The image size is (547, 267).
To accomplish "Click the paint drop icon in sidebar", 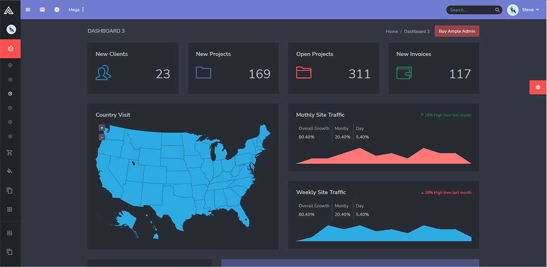I will tap(10, 171).
